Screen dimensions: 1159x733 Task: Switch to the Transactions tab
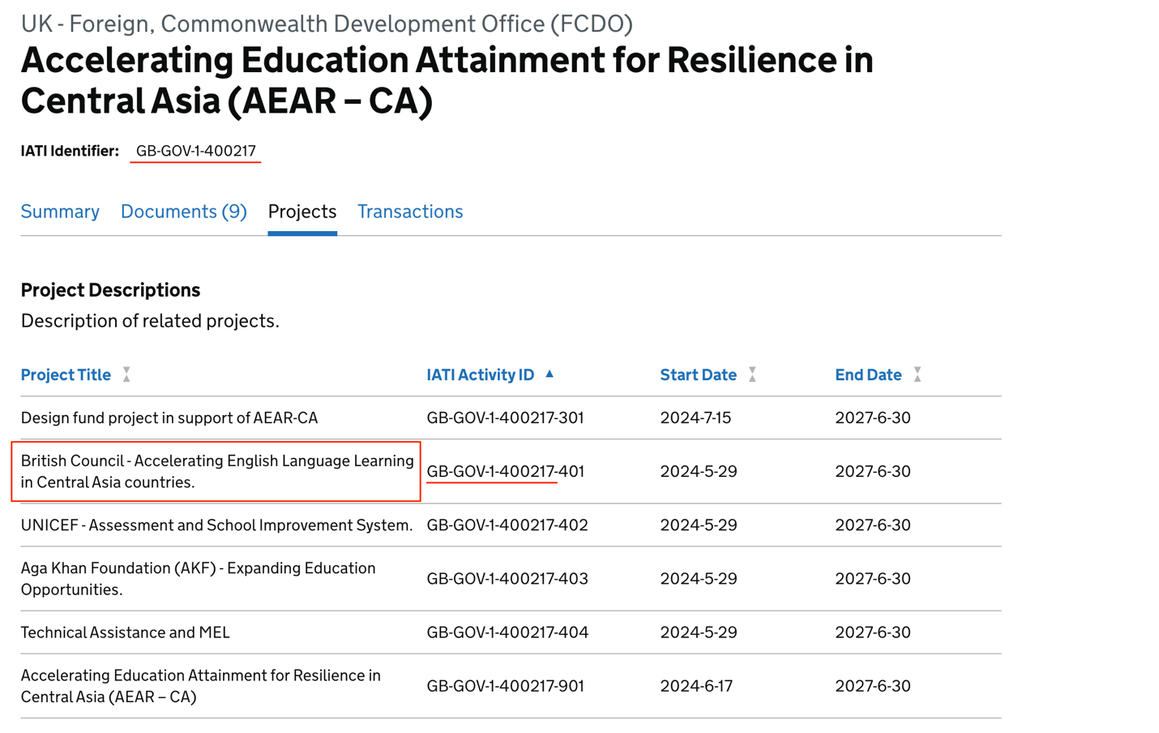click(x=410, y=212)
